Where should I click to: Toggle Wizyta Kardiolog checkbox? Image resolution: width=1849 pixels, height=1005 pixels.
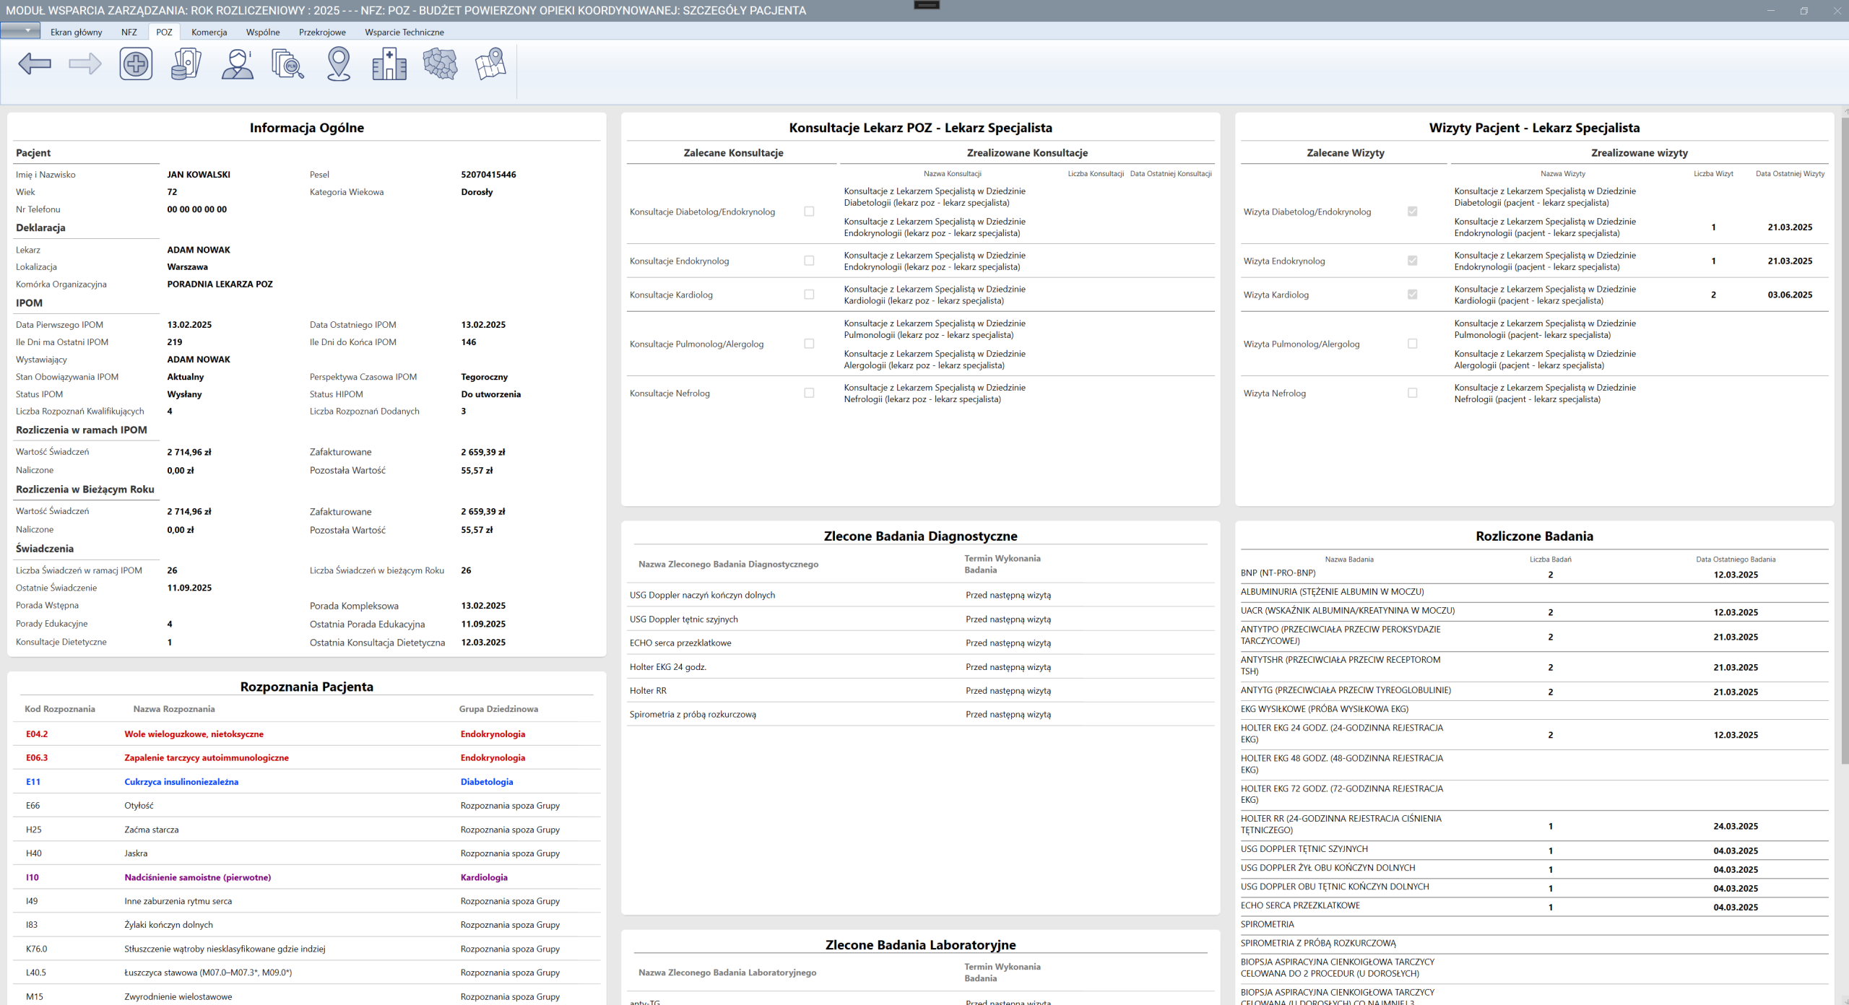[1413, 295]
